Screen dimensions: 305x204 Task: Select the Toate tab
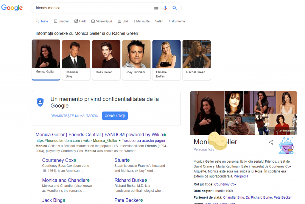click(42, 21)
